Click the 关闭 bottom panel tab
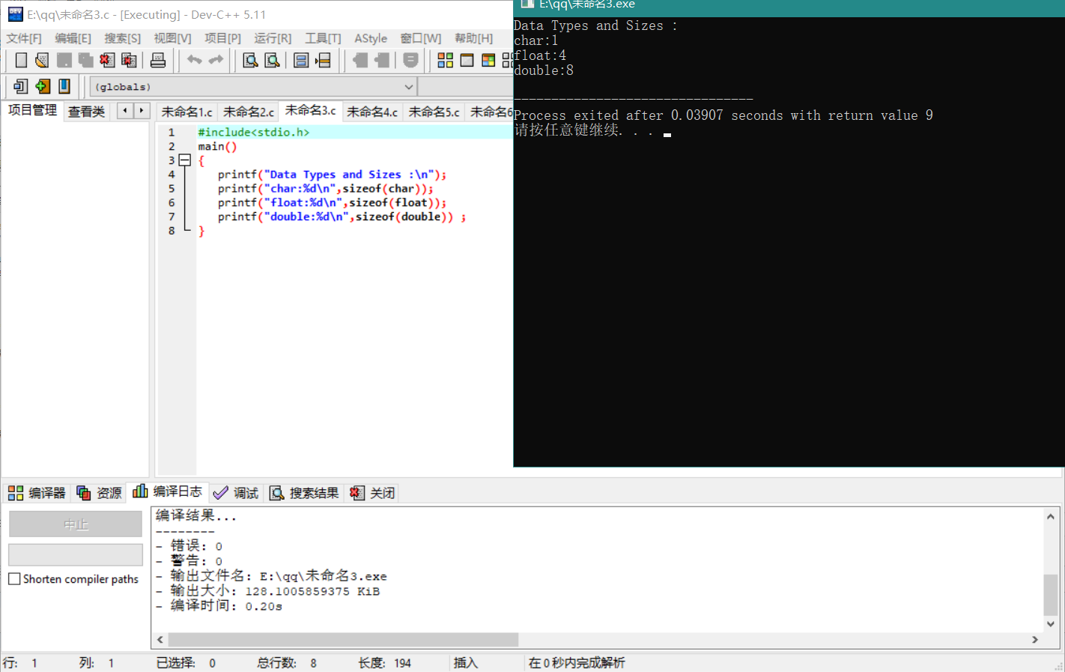Image resolution: width=1065 pixels, height=672 pixels. pos(372,493)
